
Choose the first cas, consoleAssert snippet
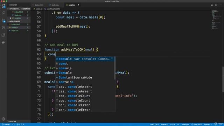85,86
